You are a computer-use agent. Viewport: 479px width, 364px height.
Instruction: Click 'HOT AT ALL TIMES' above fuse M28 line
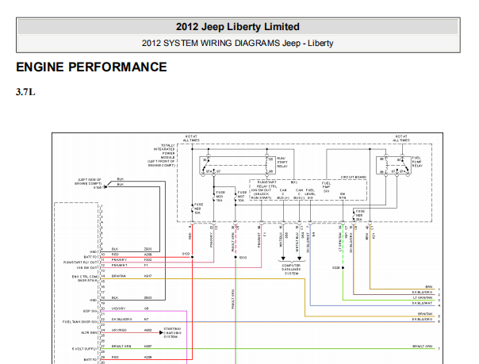tap(191, 138)
